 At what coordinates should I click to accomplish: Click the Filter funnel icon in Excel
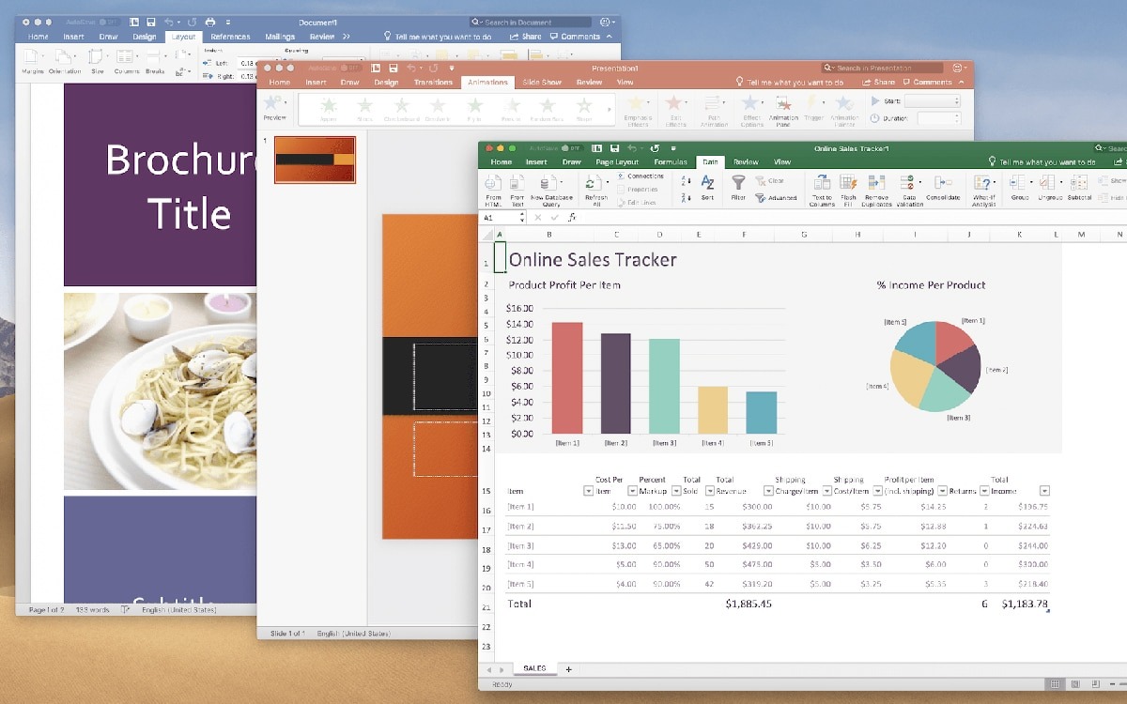click(738, 182)
